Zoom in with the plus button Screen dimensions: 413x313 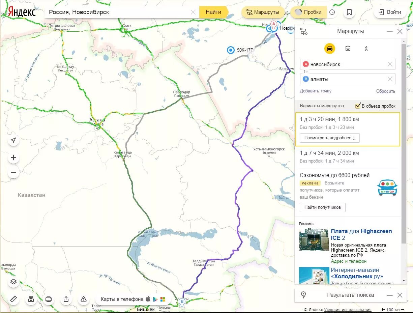coord(13,158)
